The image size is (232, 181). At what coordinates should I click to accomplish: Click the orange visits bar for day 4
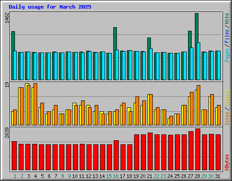35,104
